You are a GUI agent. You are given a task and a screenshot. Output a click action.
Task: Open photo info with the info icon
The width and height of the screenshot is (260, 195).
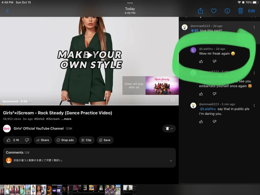[227, 11]
